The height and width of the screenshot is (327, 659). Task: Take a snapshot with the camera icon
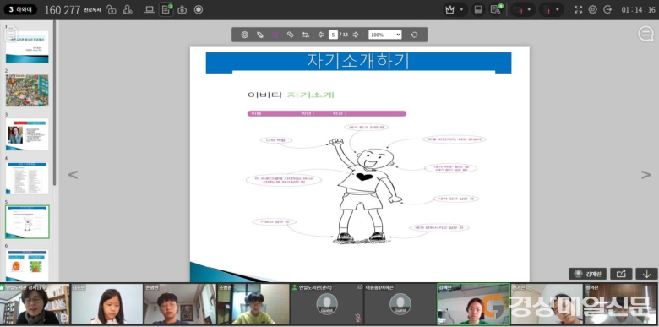182,9
